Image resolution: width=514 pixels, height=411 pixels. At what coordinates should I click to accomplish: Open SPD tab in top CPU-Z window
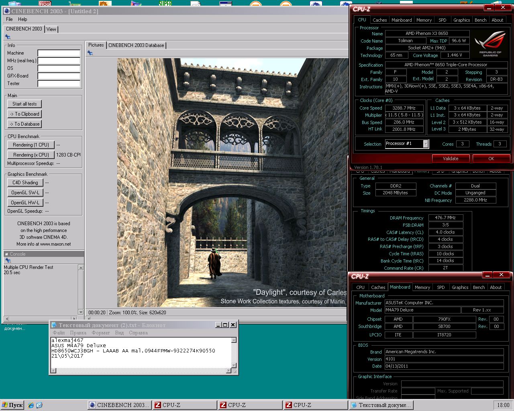tap(442, 20)
